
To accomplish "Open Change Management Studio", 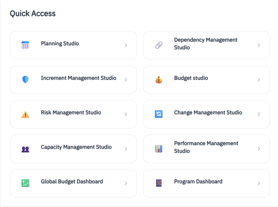I will click(208, 112).
